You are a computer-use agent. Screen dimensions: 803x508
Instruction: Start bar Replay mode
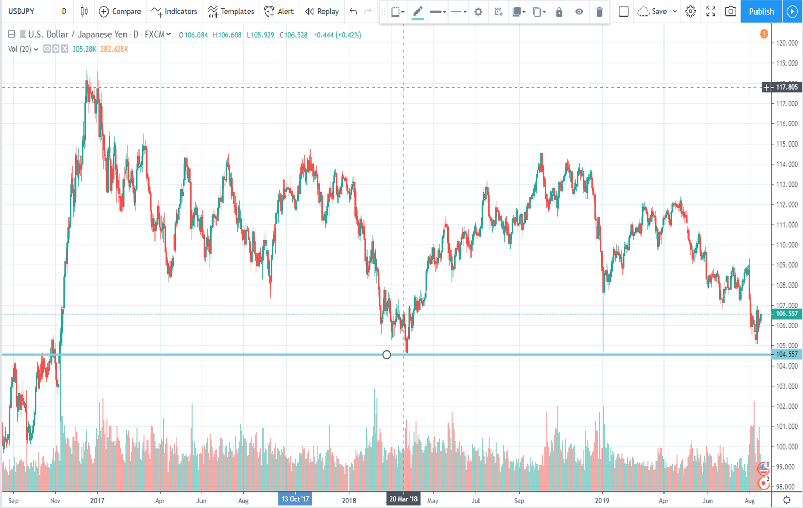click(322, 11)
